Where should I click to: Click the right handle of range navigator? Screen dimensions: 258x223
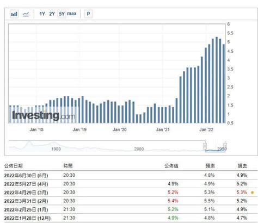(x=225, y=146)
